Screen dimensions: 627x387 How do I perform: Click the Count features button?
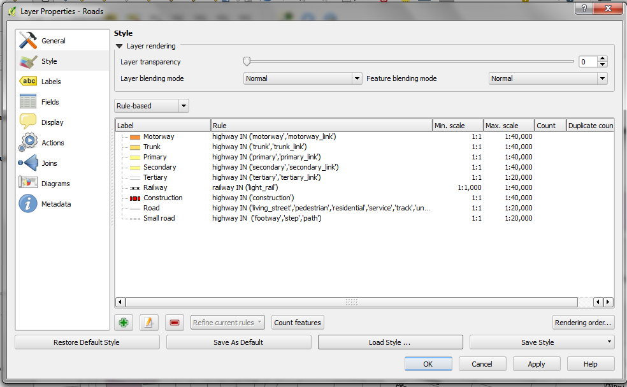[x=298, y=323]
